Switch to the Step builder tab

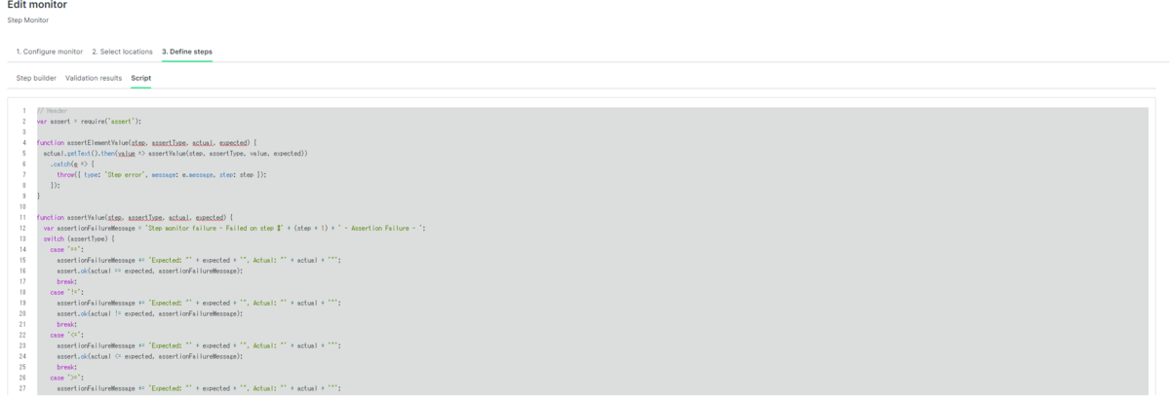point(36,78)
